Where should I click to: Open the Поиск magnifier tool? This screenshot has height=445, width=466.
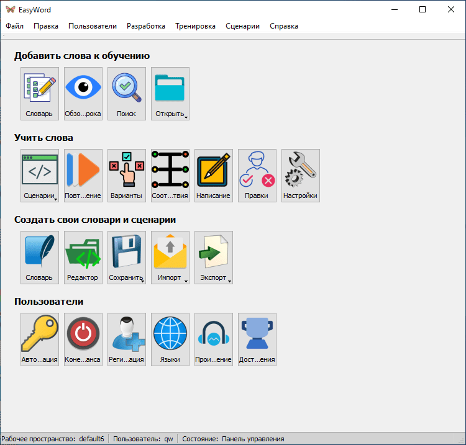pos(127,93)
